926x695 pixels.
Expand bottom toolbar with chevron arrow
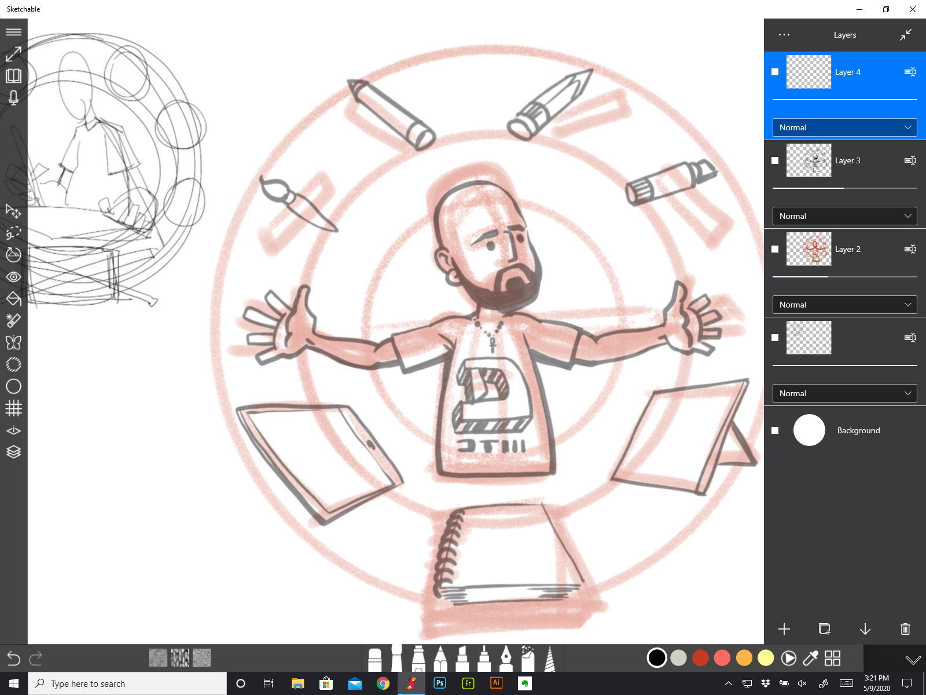(x=913, y=660)
